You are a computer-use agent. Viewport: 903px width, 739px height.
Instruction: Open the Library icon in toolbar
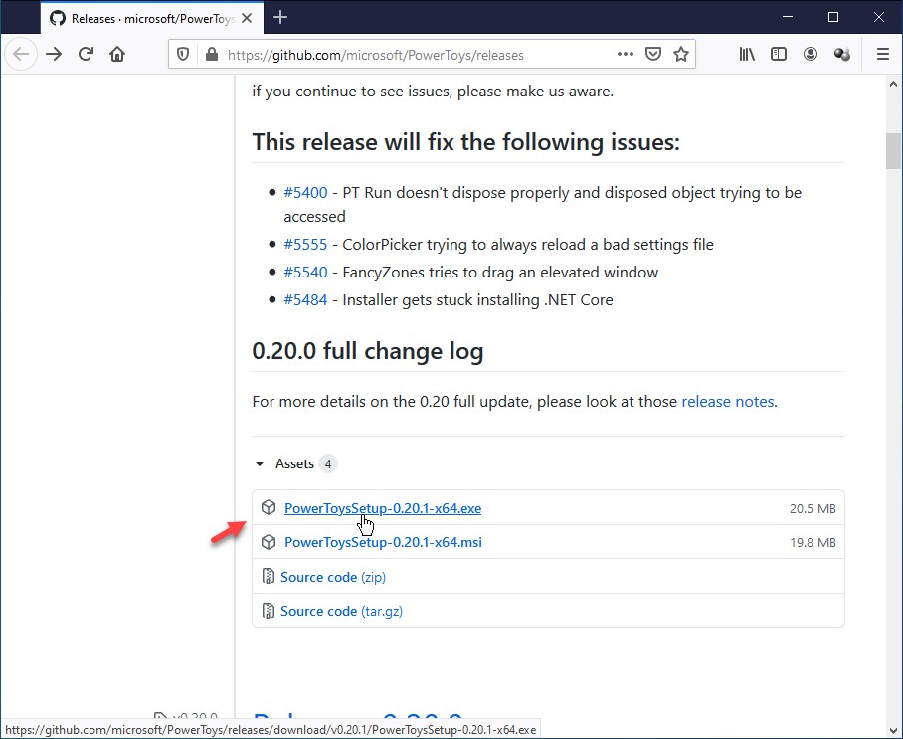[747, 55]
